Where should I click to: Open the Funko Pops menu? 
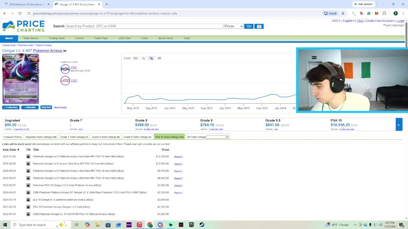pyautogui.click(x=101, y=38)
